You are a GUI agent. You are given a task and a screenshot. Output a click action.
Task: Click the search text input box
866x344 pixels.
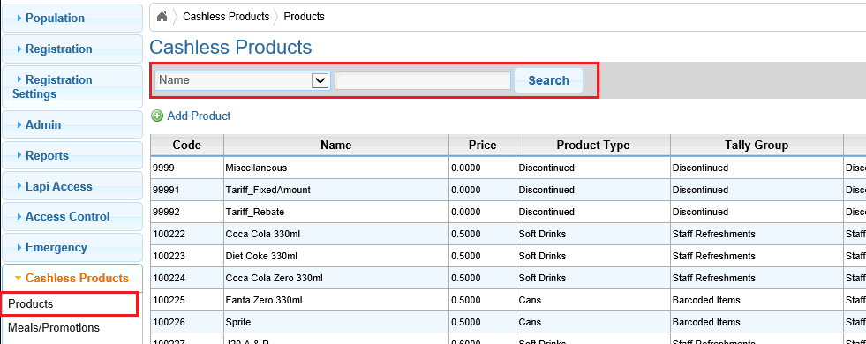point(423,80)
